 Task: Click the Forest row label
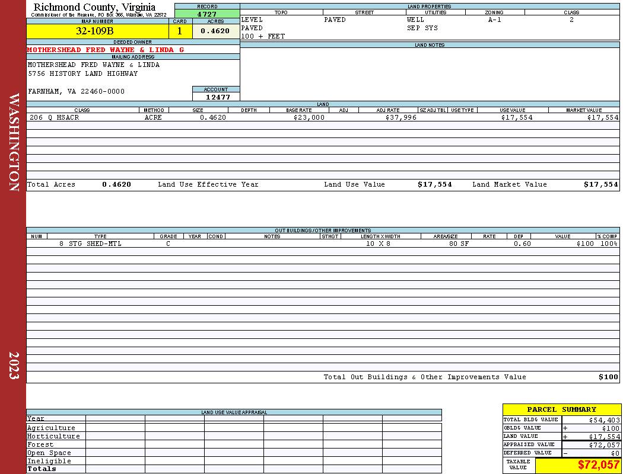[40, 444]
